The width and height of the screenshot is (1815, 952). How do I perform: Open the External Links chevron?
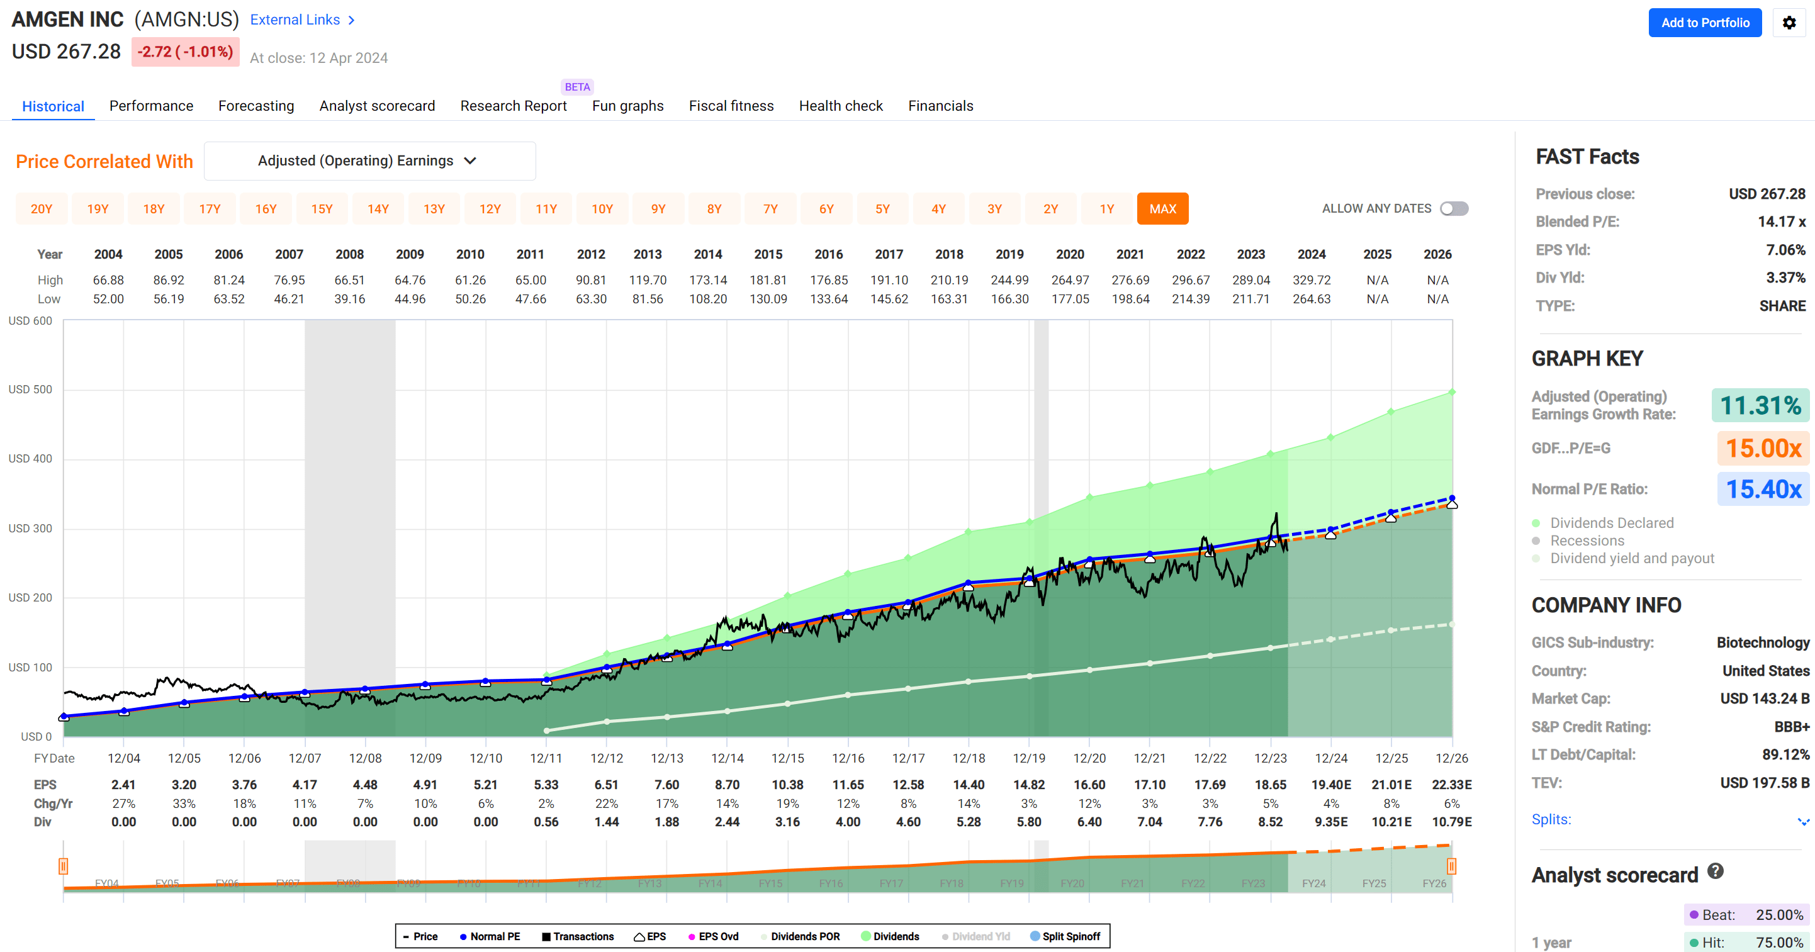pyautogui.click(x=351, y=20)
